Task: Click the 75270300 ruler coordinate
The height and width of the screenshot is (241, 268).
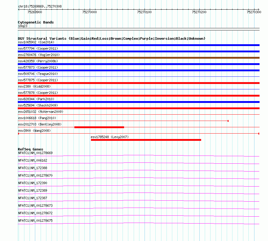Action: (x=254, y=12)
